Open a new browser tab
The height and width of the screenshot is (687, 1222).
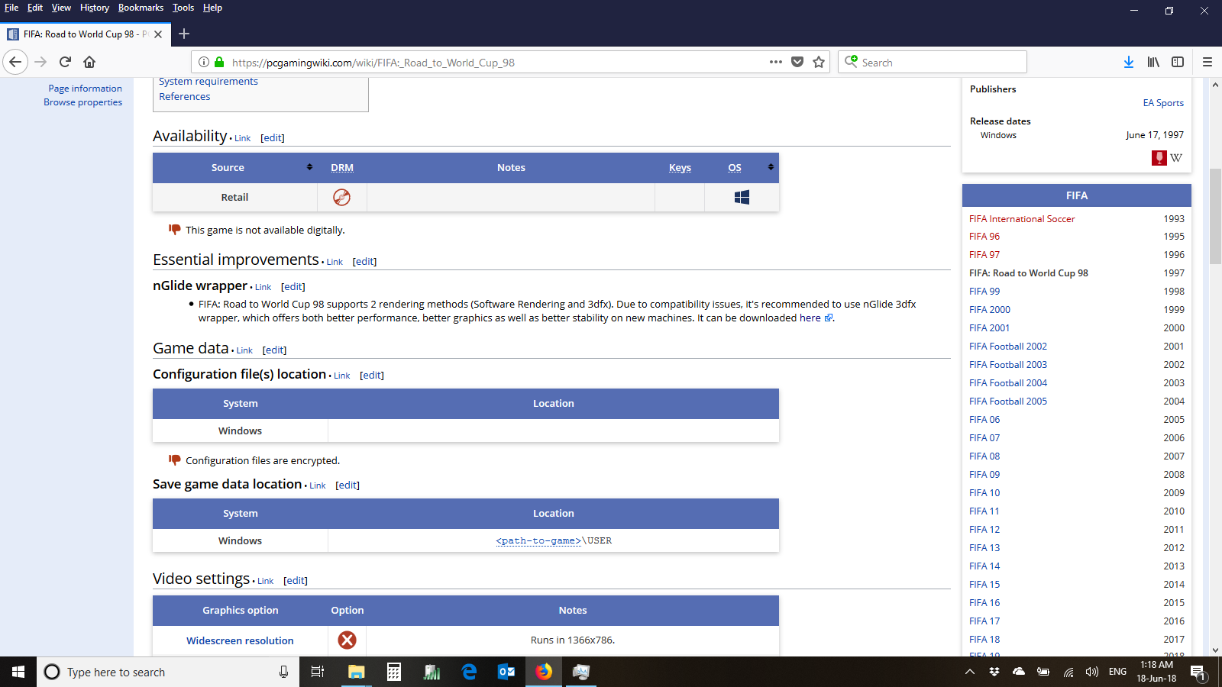tap(184, 34)
